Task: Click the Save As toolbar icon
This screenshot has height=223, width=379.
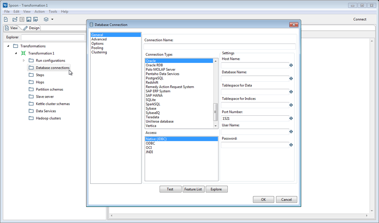Action: [x=36, y=19]
